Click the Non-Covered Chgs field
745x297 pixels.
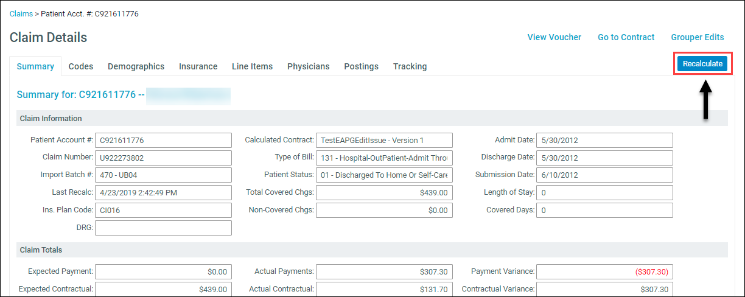coord(384,211)
